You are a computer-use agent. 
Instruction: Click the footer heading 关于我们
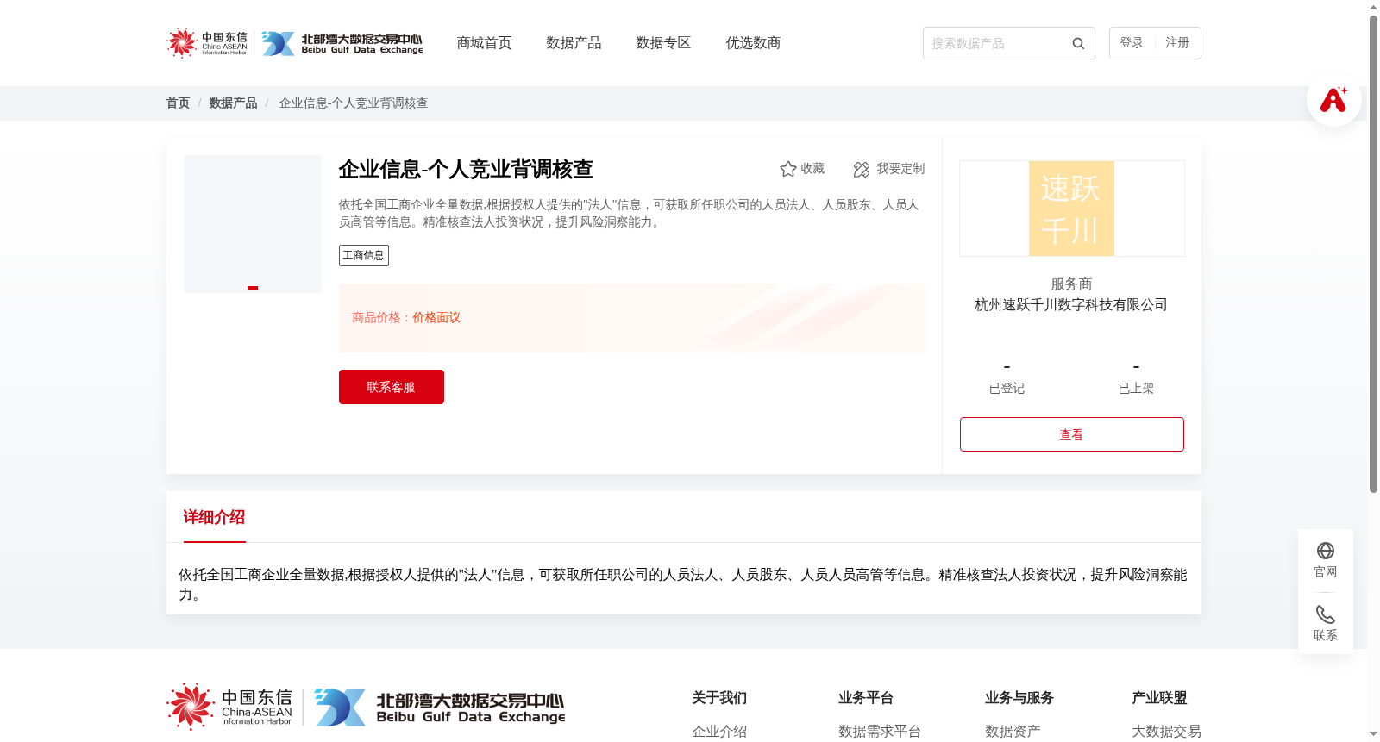tap(719, 698)
